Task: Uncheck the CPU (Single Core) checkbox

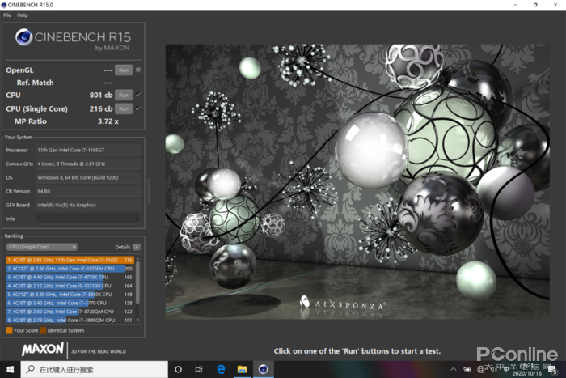Action: (x=138, y=108)
